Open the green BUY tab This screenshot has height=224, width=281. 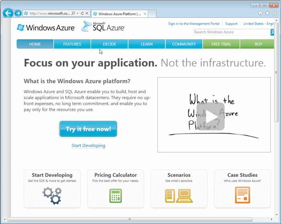pos(257,44)
